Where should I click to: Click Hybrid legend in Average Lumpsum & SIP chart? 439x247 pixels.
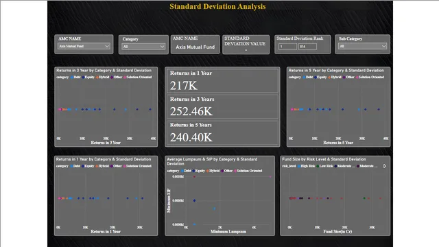(x=213, y=171)
